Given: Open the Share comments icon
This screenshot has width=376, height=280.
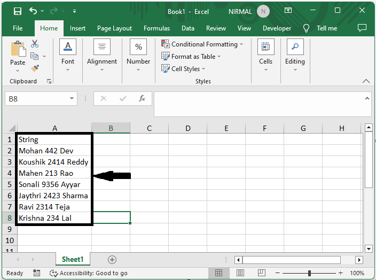Looking at the screenshot, I should click(362, 28).
